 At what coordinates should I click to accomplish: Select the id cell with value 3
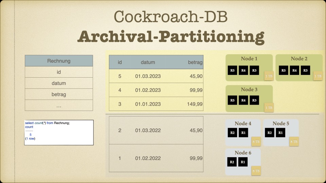tap(120, 104)
